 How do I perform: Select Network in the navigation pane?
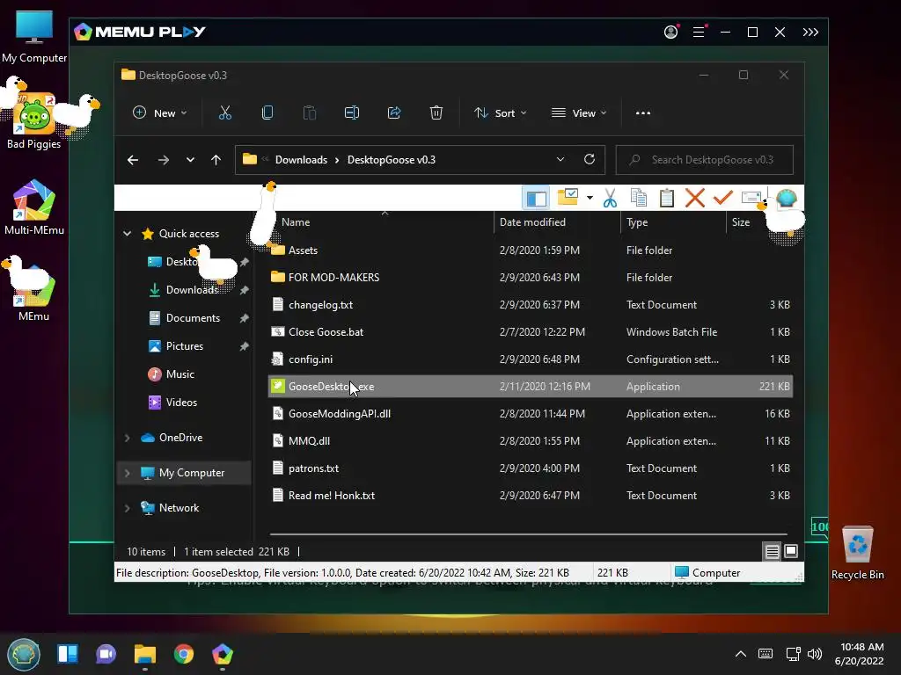[179, 508]
